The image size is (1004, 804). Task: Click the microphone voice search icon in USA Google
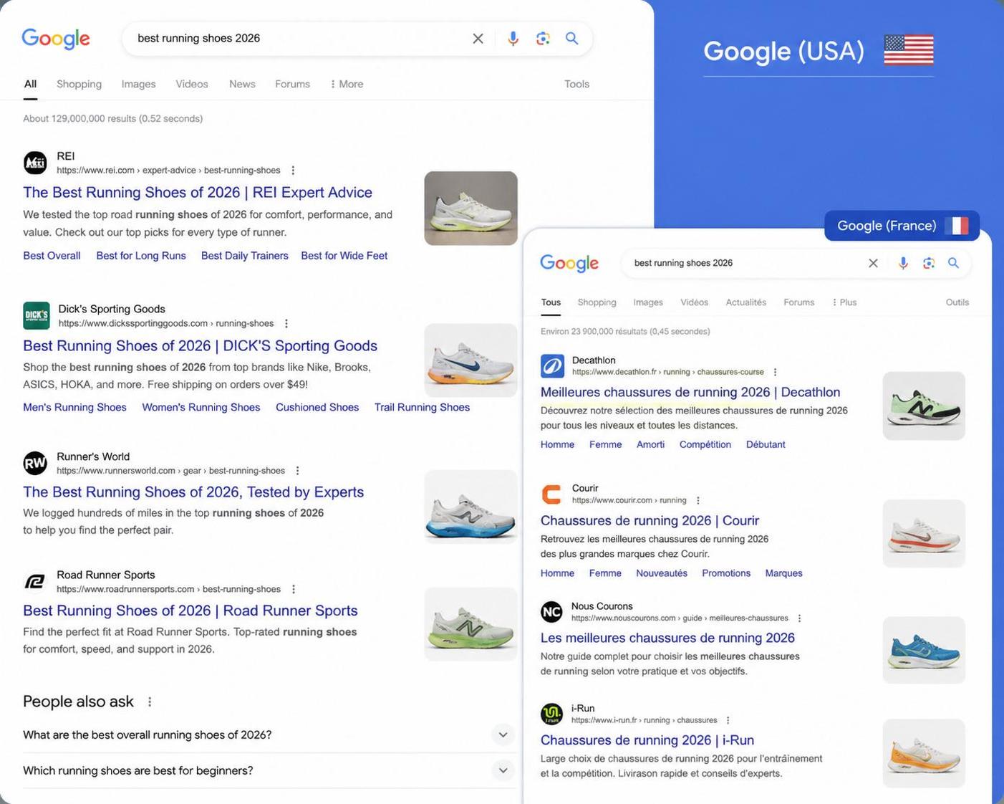point(513,39)
